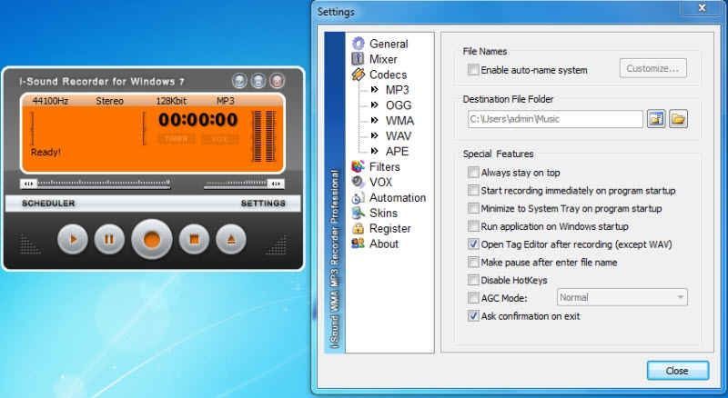Image resolution: width=728 pixels, height=398 pixels.
Task: Open the AGC Mode Normal dropdown
Action: pyautogui.click(x=622, y=297)
